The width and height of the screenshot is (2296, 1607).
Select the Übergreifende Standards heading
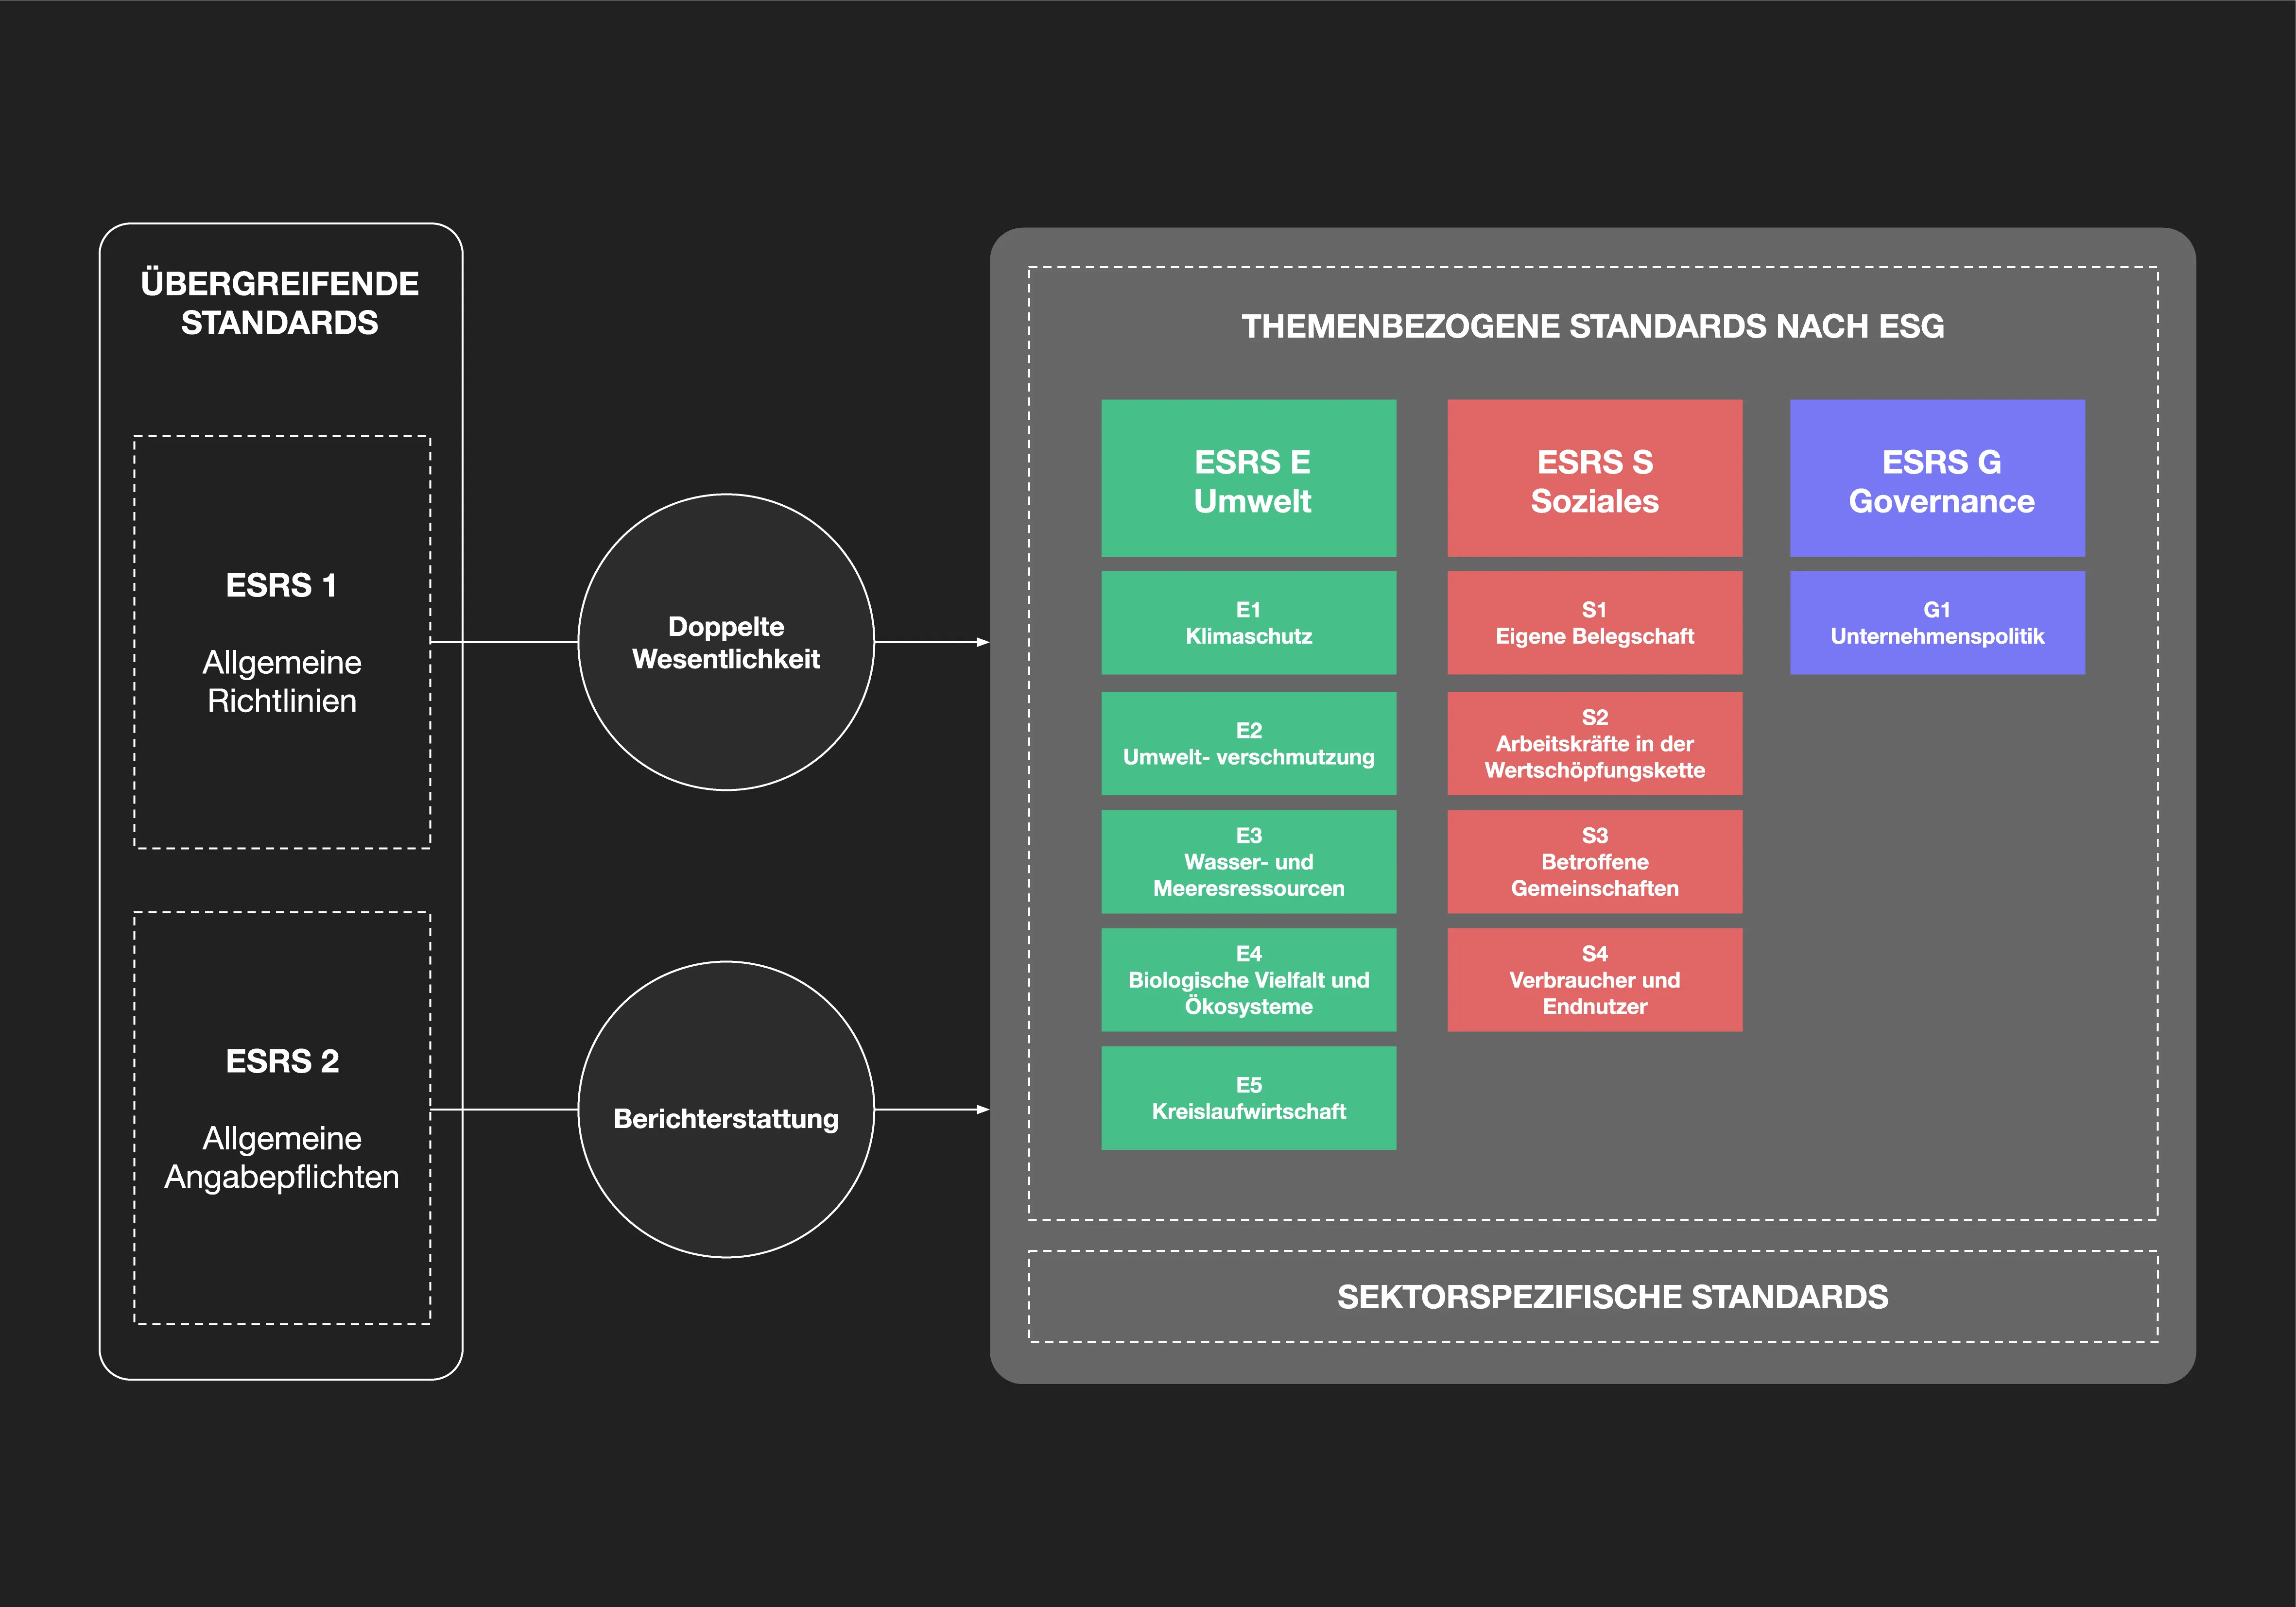[x=280, y=303]
